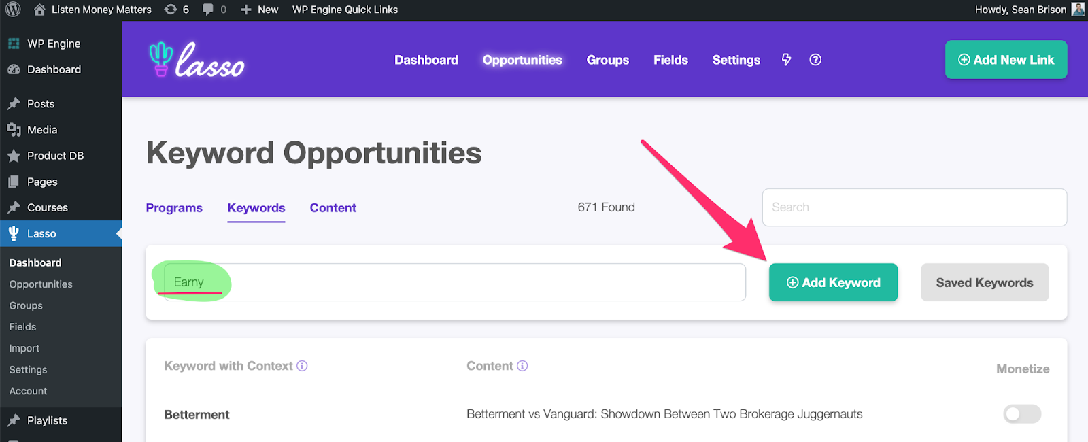Open the Saved Keywords button
Viewport: 1088px width, 442px height.
985,282
